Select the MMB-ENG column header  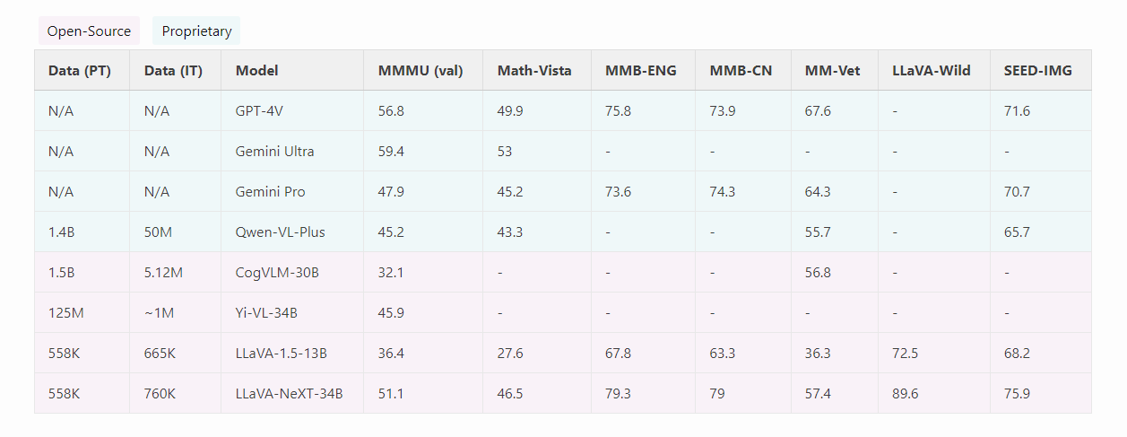pos(641,71)
